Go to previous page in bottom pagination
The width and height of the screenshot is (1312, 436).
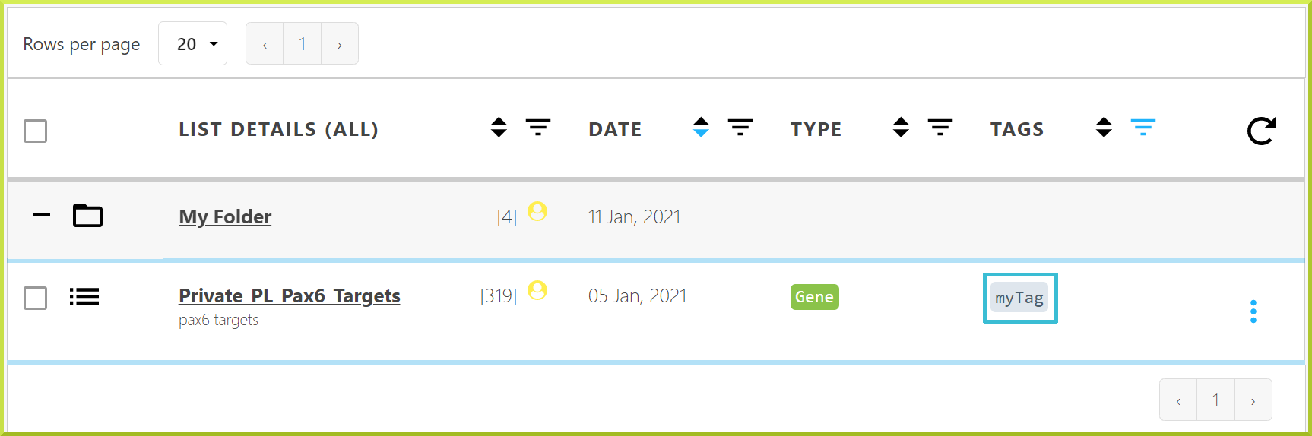pos(1178,400)
